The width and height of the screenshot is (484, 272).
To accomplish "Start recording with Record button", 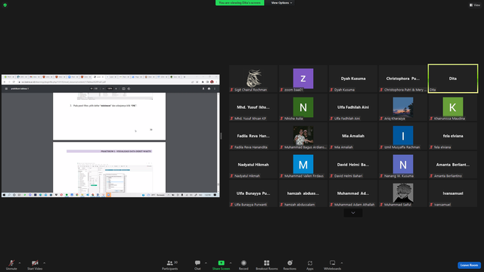I will pyautogui.click(x=244, y=265).
